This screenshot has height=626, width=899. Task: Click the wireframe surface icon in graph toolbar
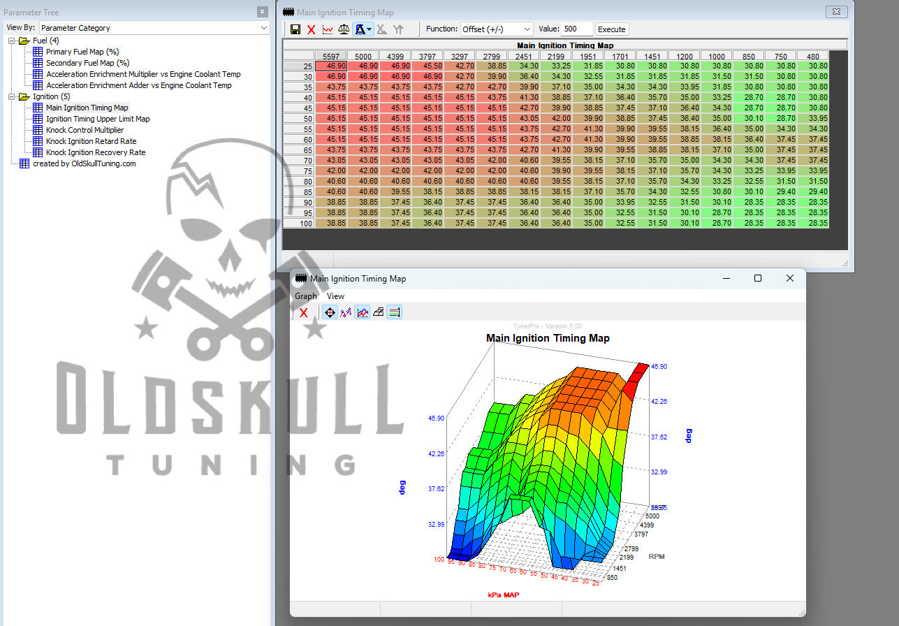[378, 312]
